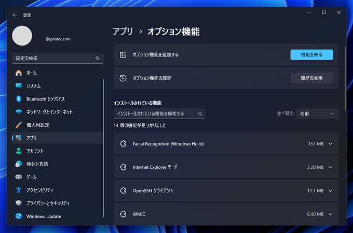Screen dimensions: 353x233
Task: Click the 3.29 MB size text
Action: tap(315, 167)
